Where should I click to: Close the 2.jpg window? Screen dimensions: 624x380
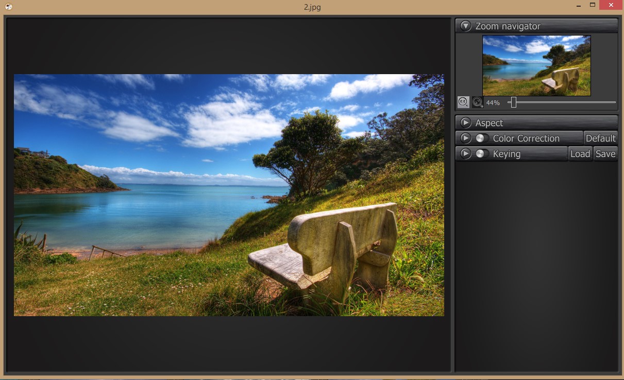point(611,5)
